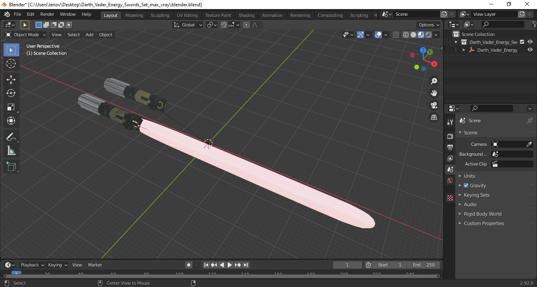
Task: Select the Annotate pencil tool
Action: 11,137
